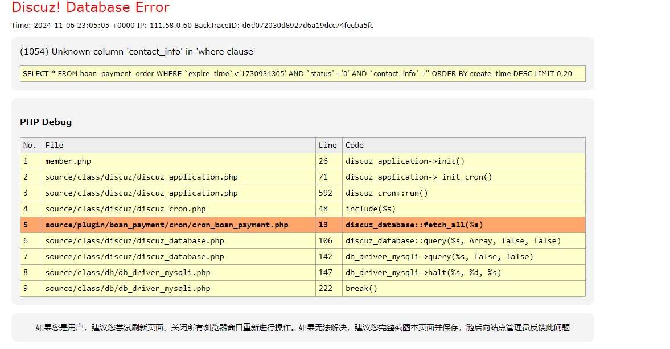Click the discuz_cron::run() code cell
670x349 pixels.
(x=387, y=193)
